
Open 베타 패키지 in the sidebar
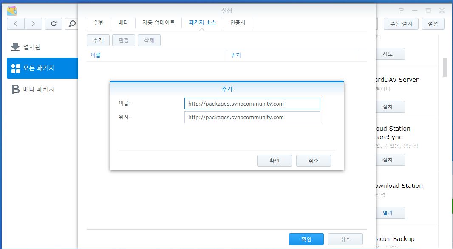tap(42, 89)
